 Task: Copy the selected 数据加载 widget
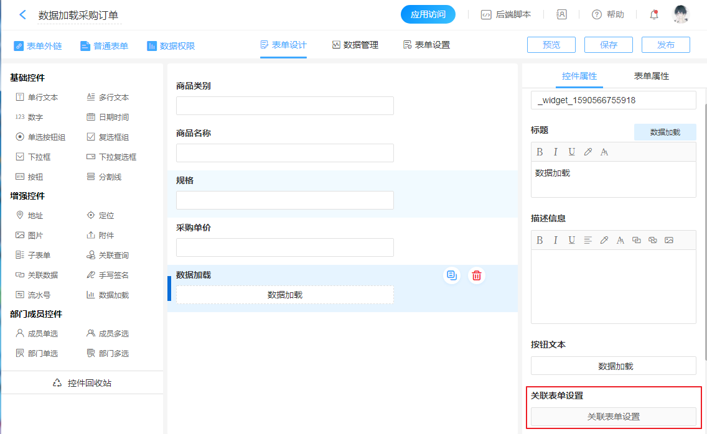pos(452,275)
